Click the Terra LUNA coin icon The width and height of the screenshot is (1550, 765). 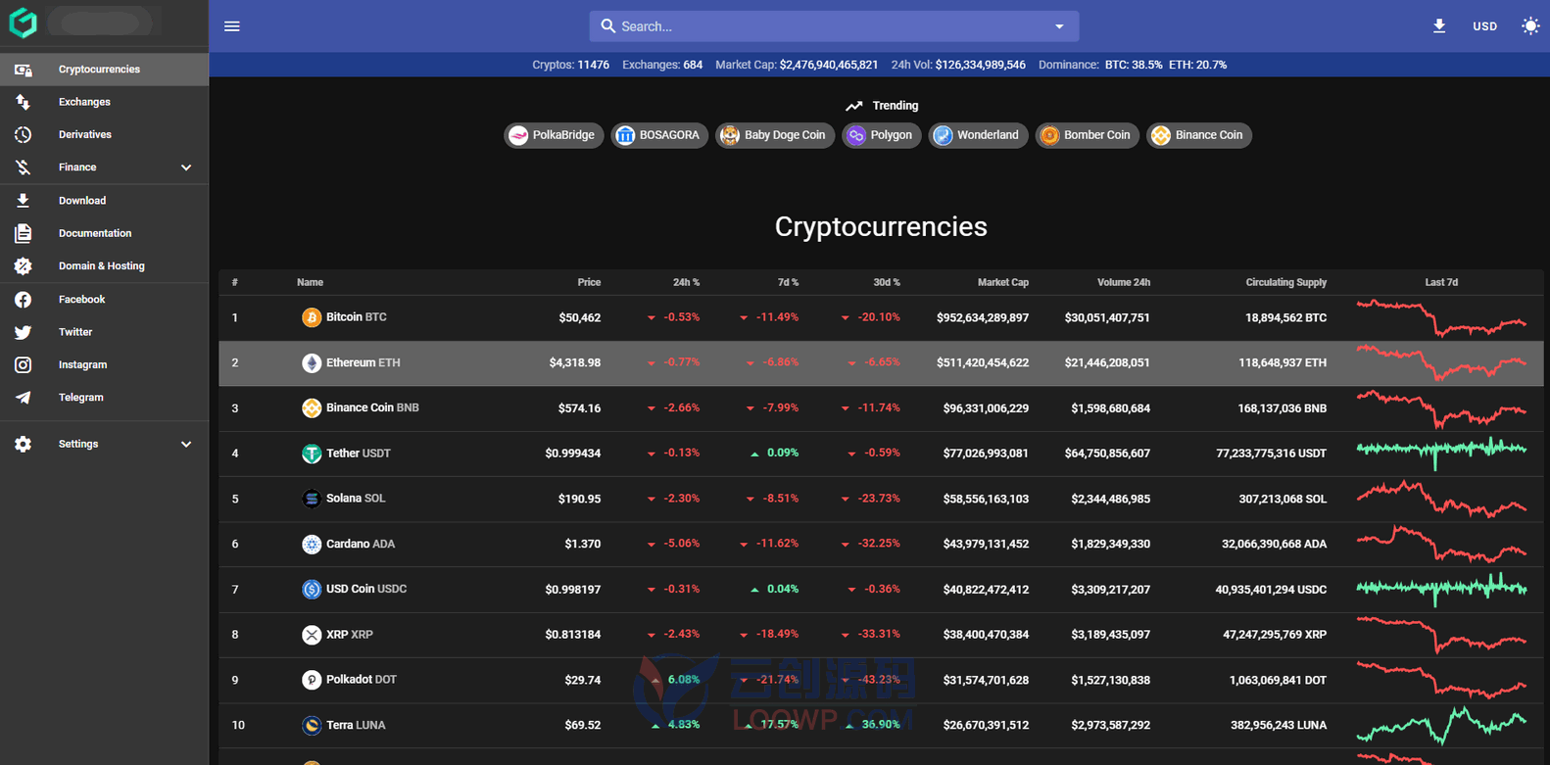pos(312,726)
